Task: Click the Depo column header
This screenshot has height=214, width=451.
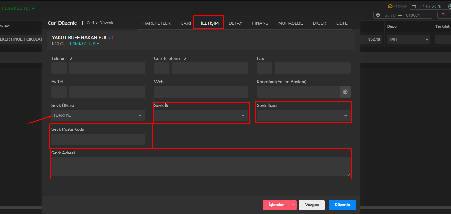Action: click(x=392, y=26)
